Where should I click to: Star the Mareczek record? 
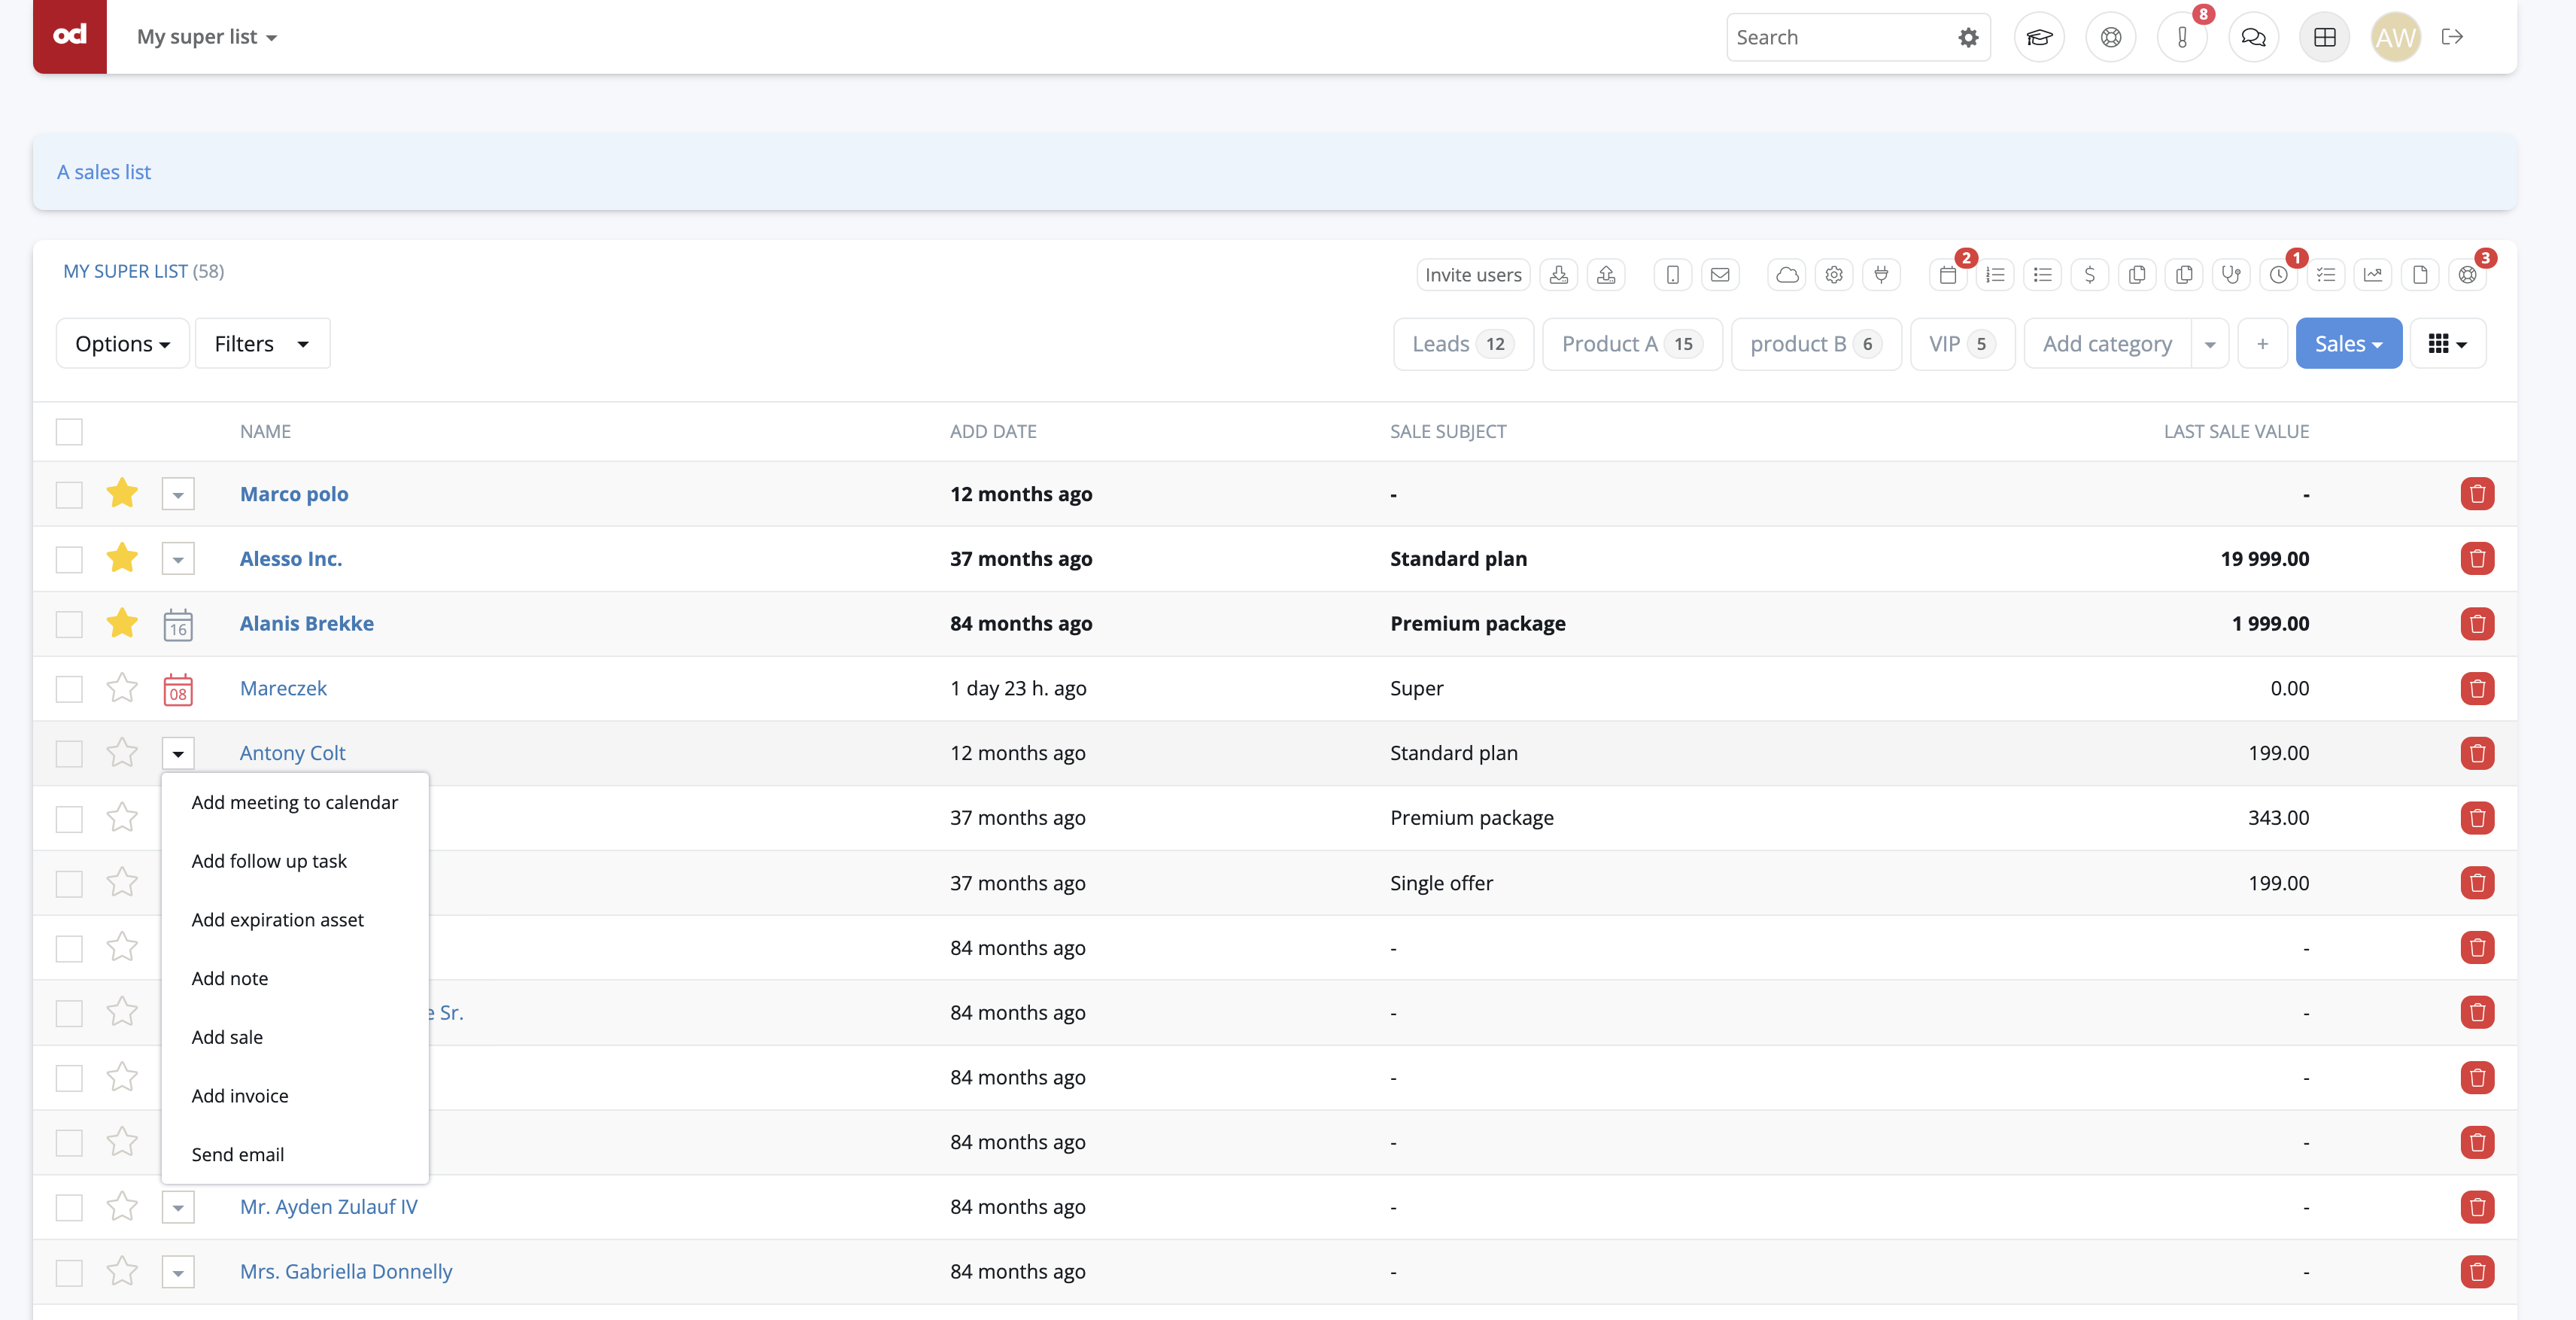point(122,688)
